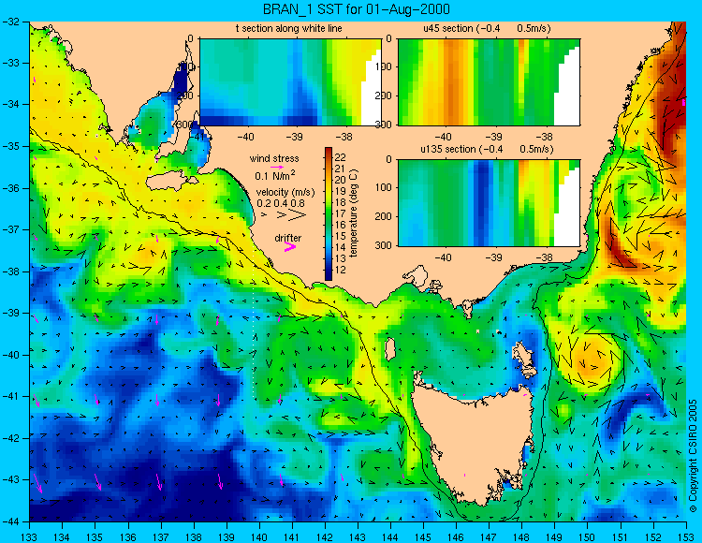
Task: Click the u45 section inset heading
Action: tap(487, 28)
